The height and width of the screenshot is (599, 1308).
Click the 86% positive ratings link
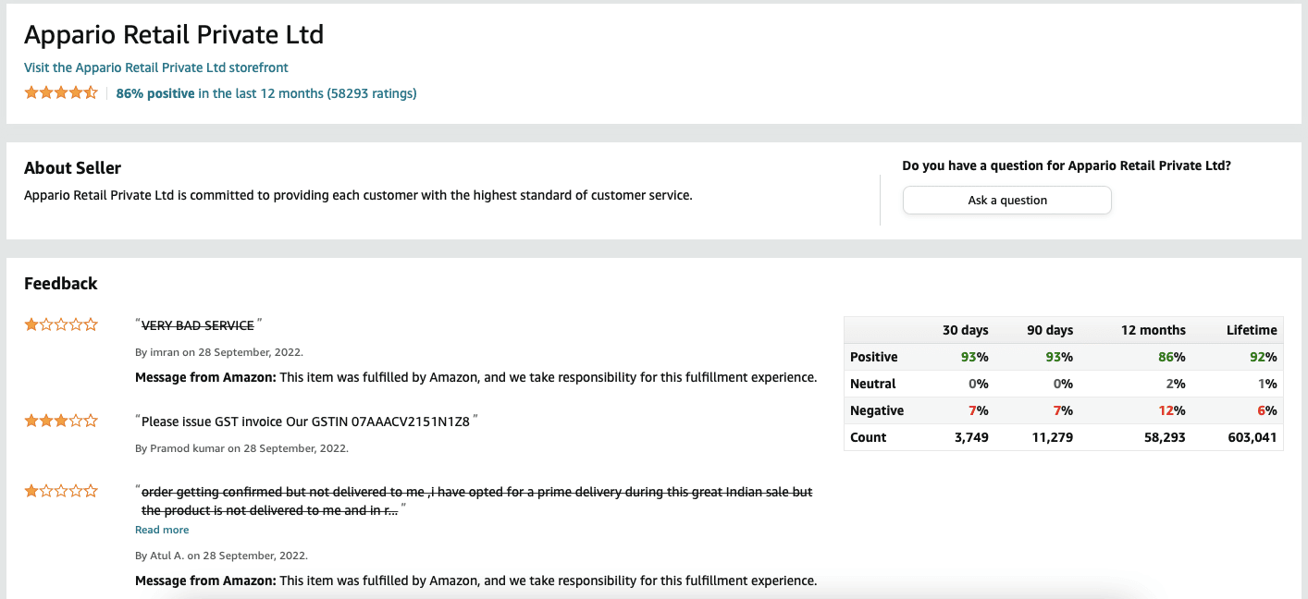pos(266,93)
